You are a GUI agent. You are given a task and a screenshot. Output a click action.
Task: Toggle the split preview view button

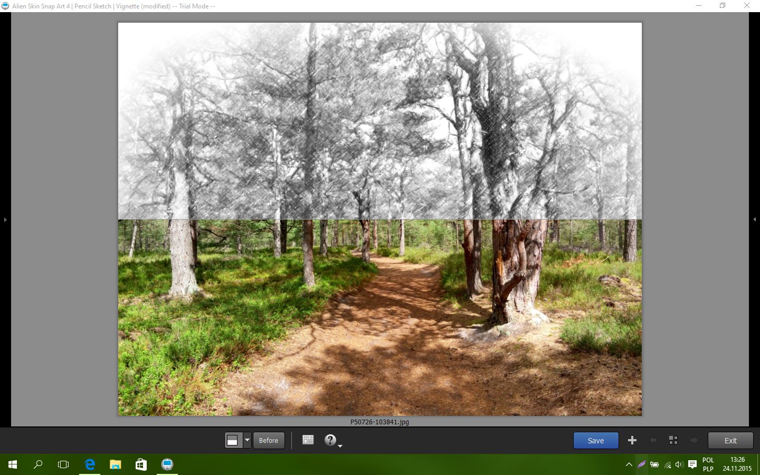pyautogui.click(x=233, y=440)
